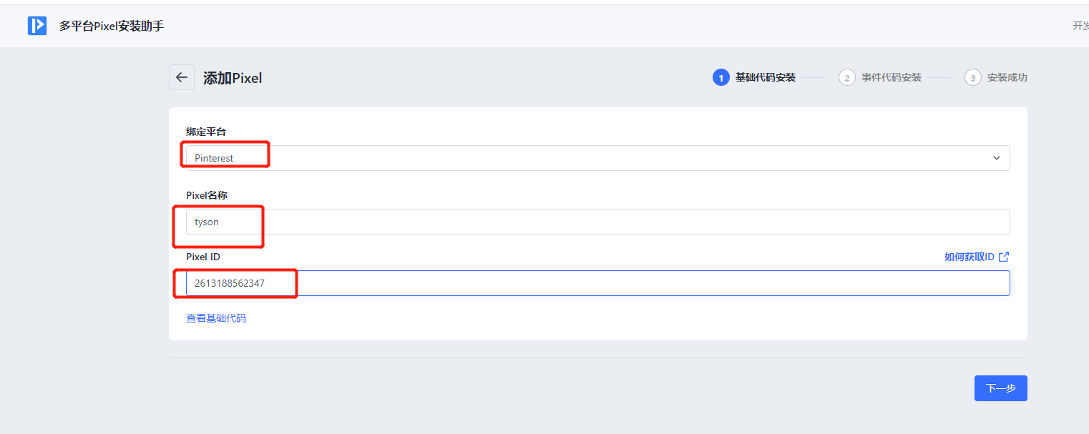Click the 添加Pixel page heading

[x=233, y=78]
